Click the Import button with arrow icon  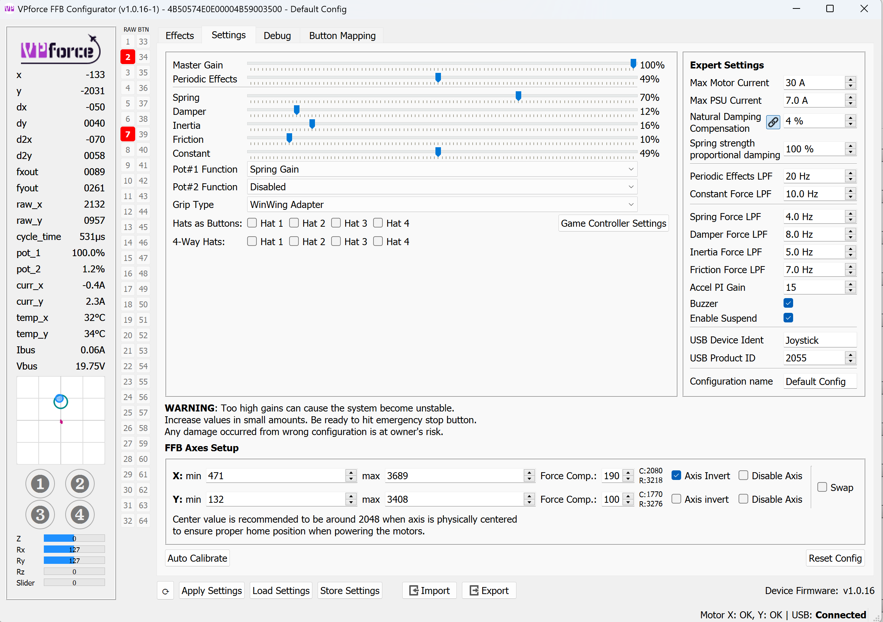(x=429, y=590)
